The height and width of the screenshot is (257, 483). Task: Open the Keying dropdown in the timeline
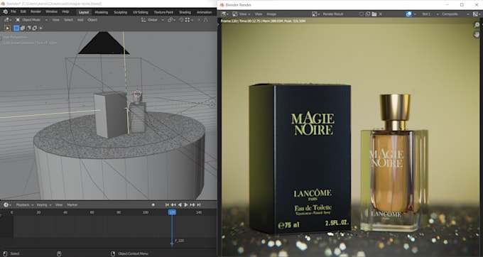point(44,204)
